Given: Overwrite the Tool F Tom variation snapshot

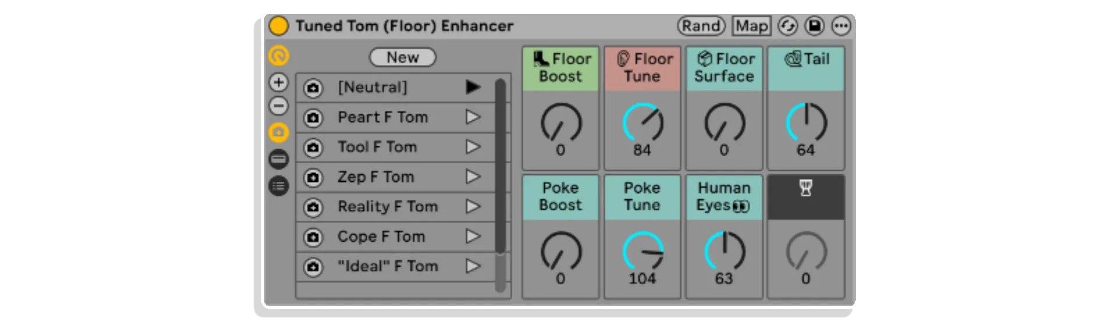Looking at the screenshot, I should 313,148.
